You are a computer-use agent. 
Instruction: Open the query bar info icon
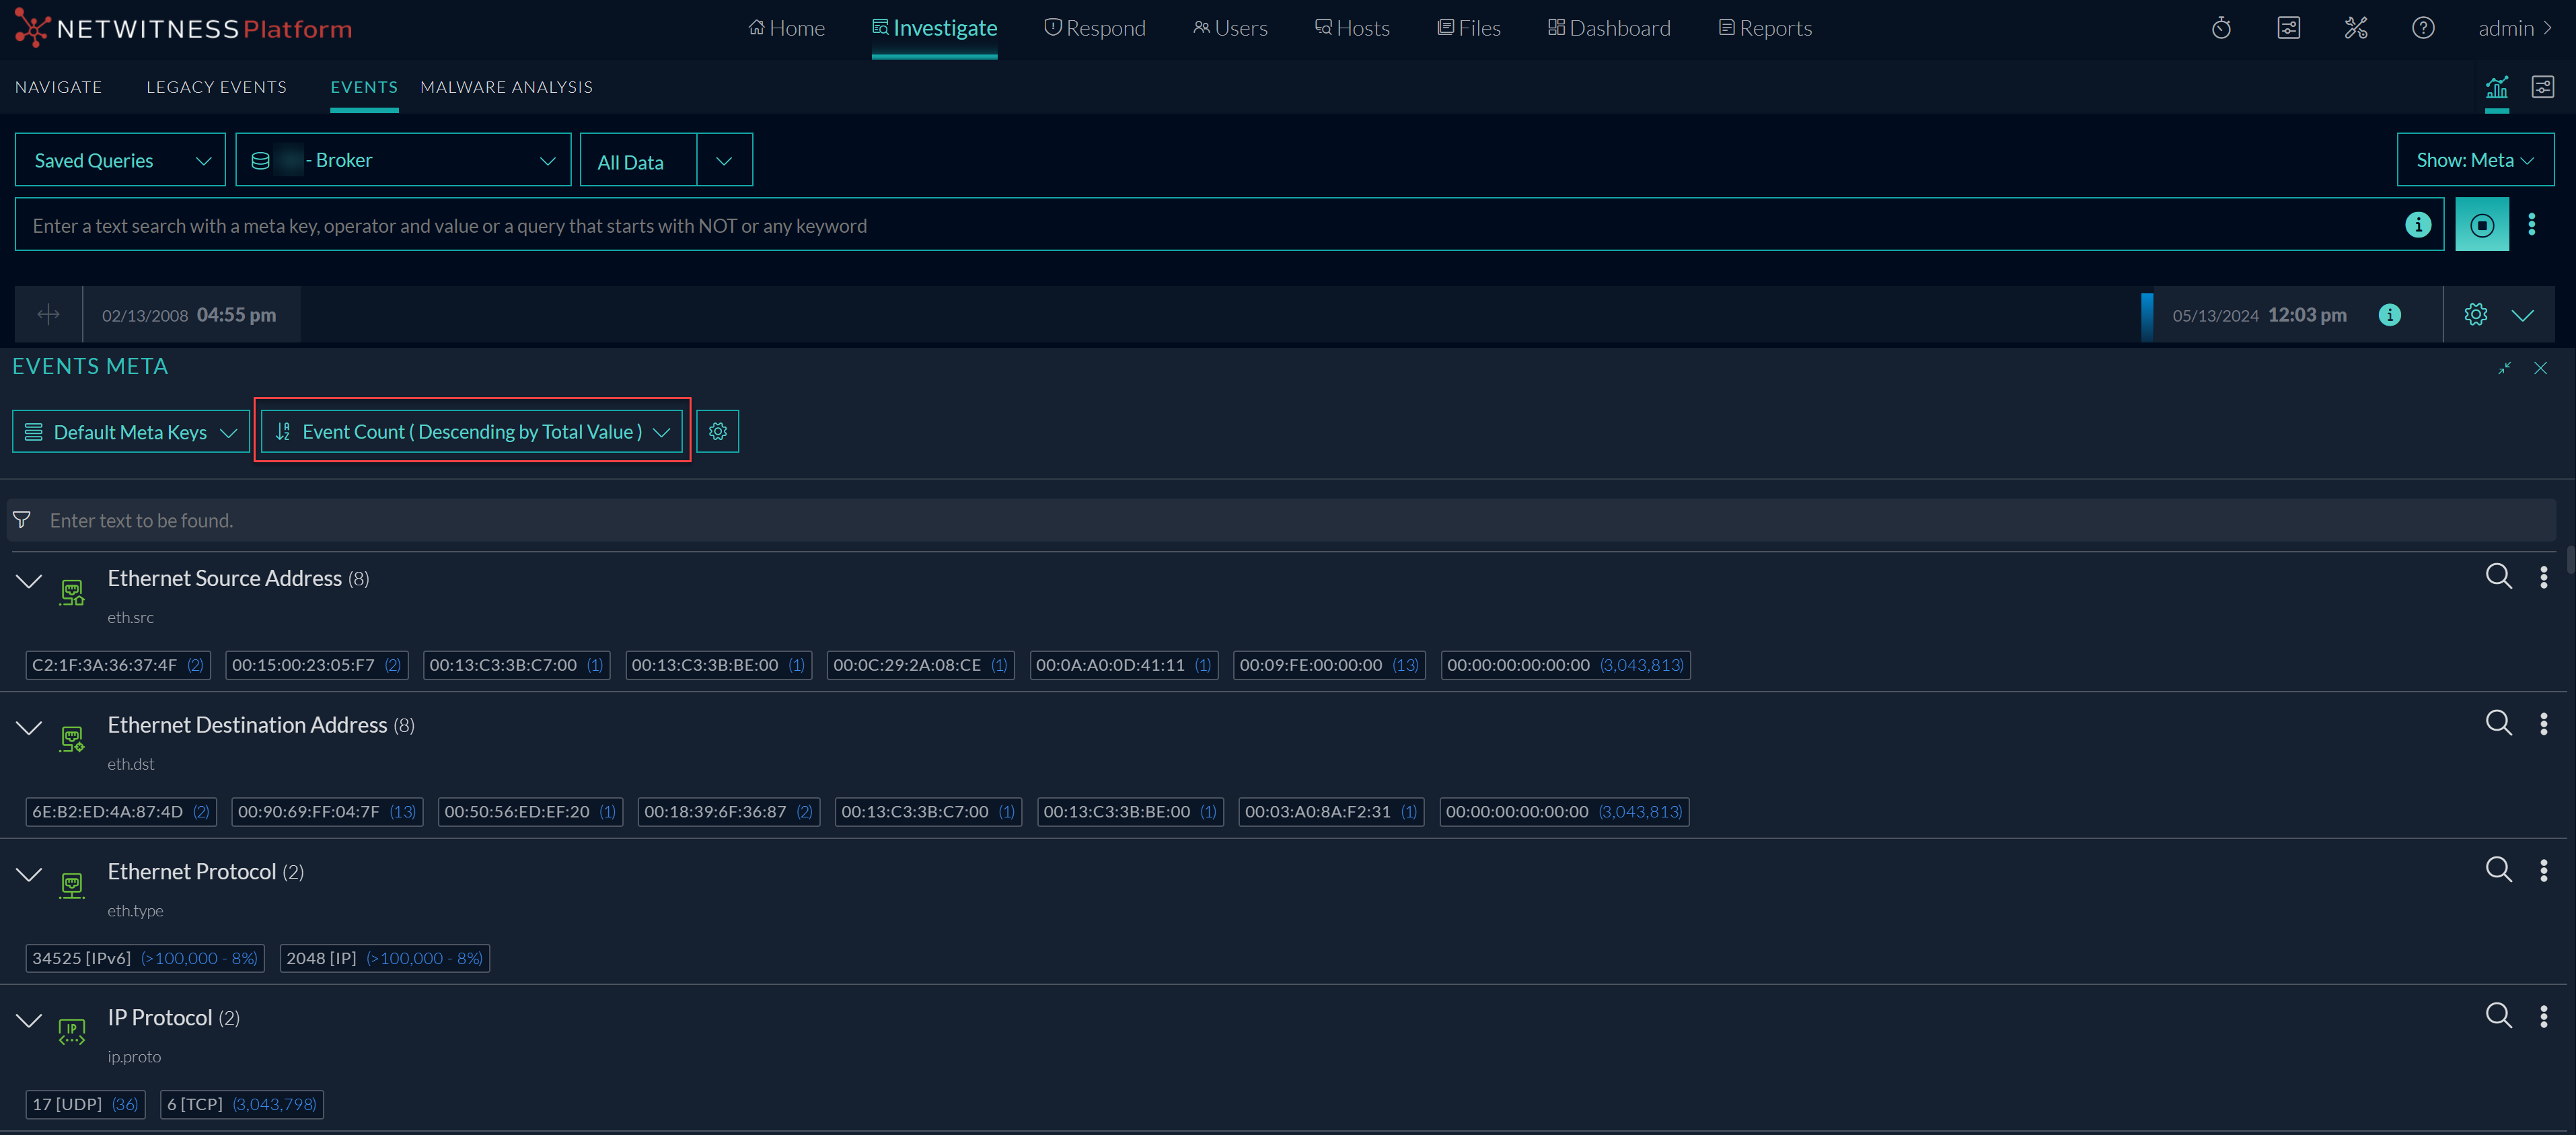click(x=2417, y=225)
